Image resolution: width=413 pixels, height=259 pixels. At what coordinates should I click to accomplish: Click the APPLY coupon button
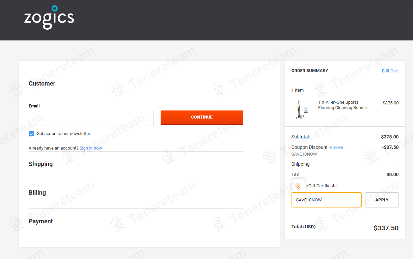pos(382,200)
